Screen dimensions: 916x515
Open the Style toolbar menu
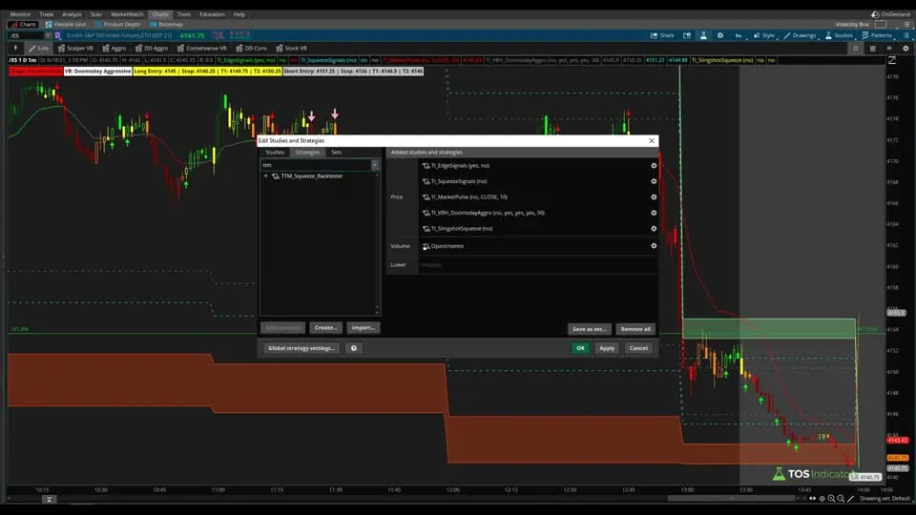[764, 35]
